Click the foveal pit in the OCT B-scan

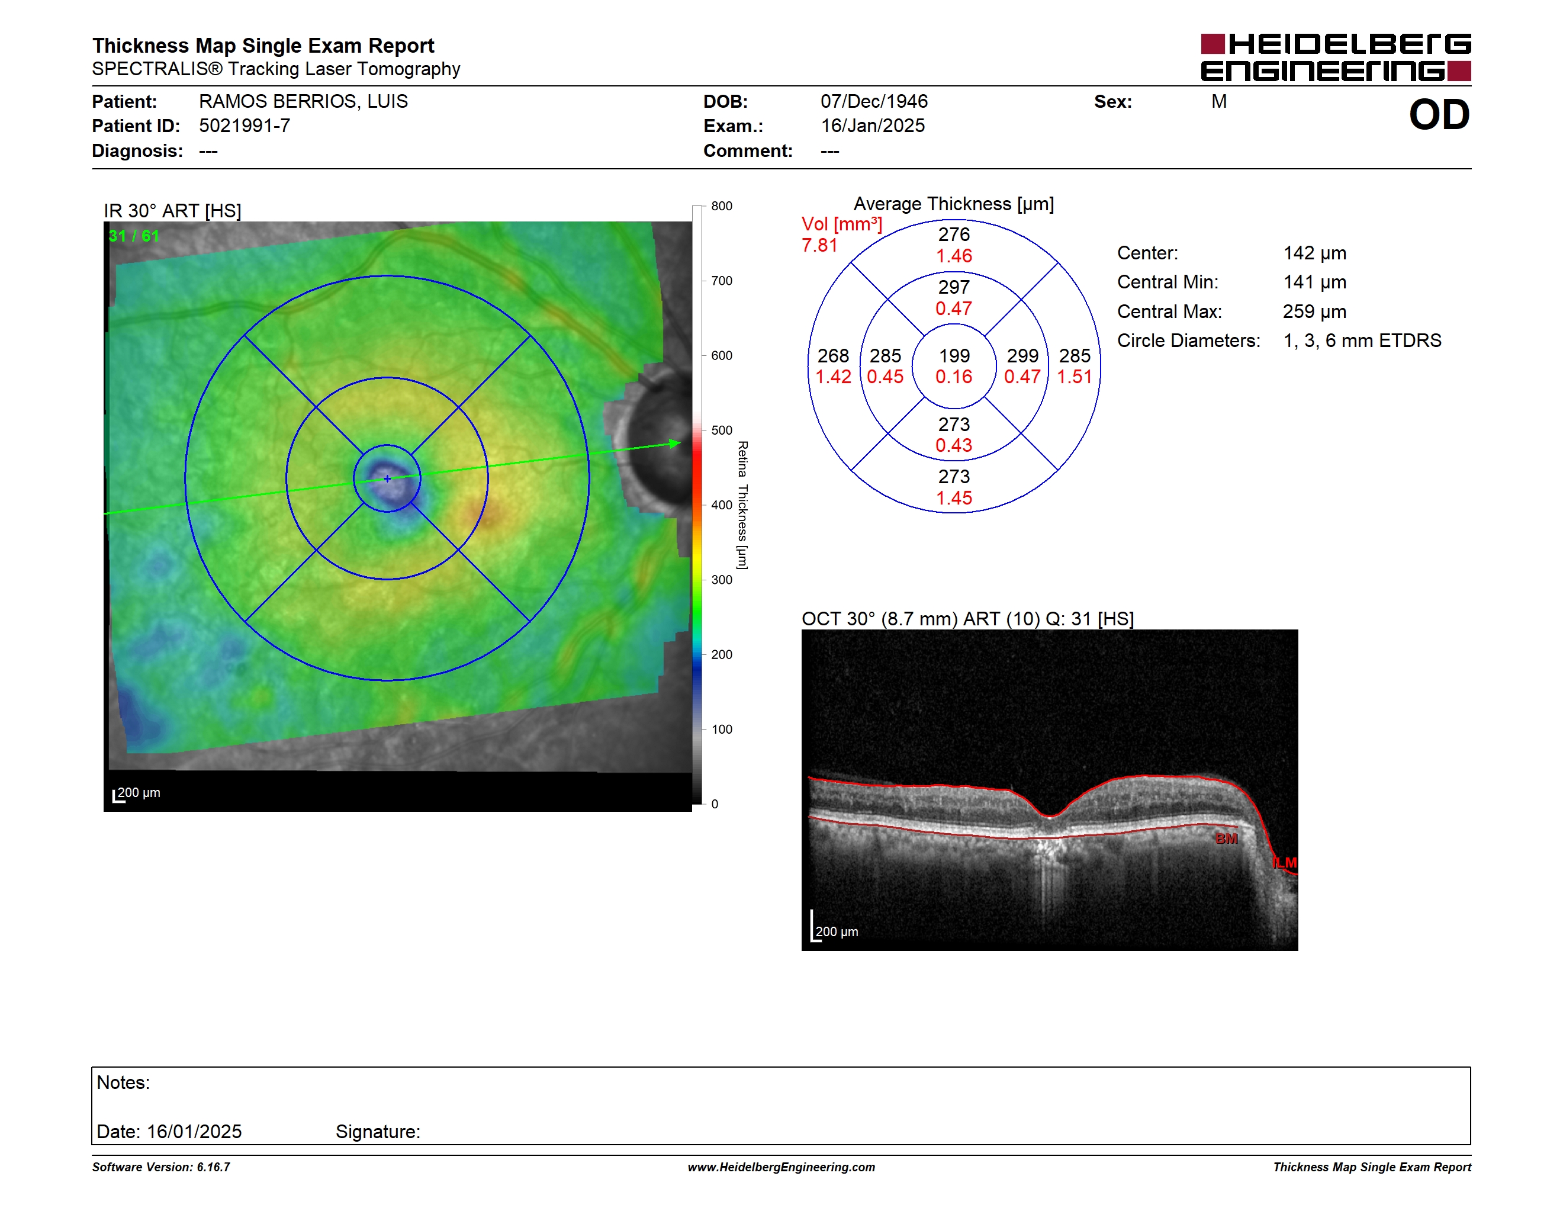1050,815
